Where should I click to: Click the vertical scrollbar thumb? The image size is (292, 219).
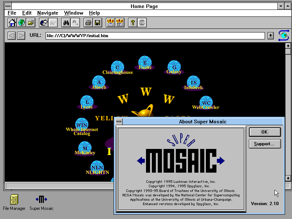tap(288, 51)
